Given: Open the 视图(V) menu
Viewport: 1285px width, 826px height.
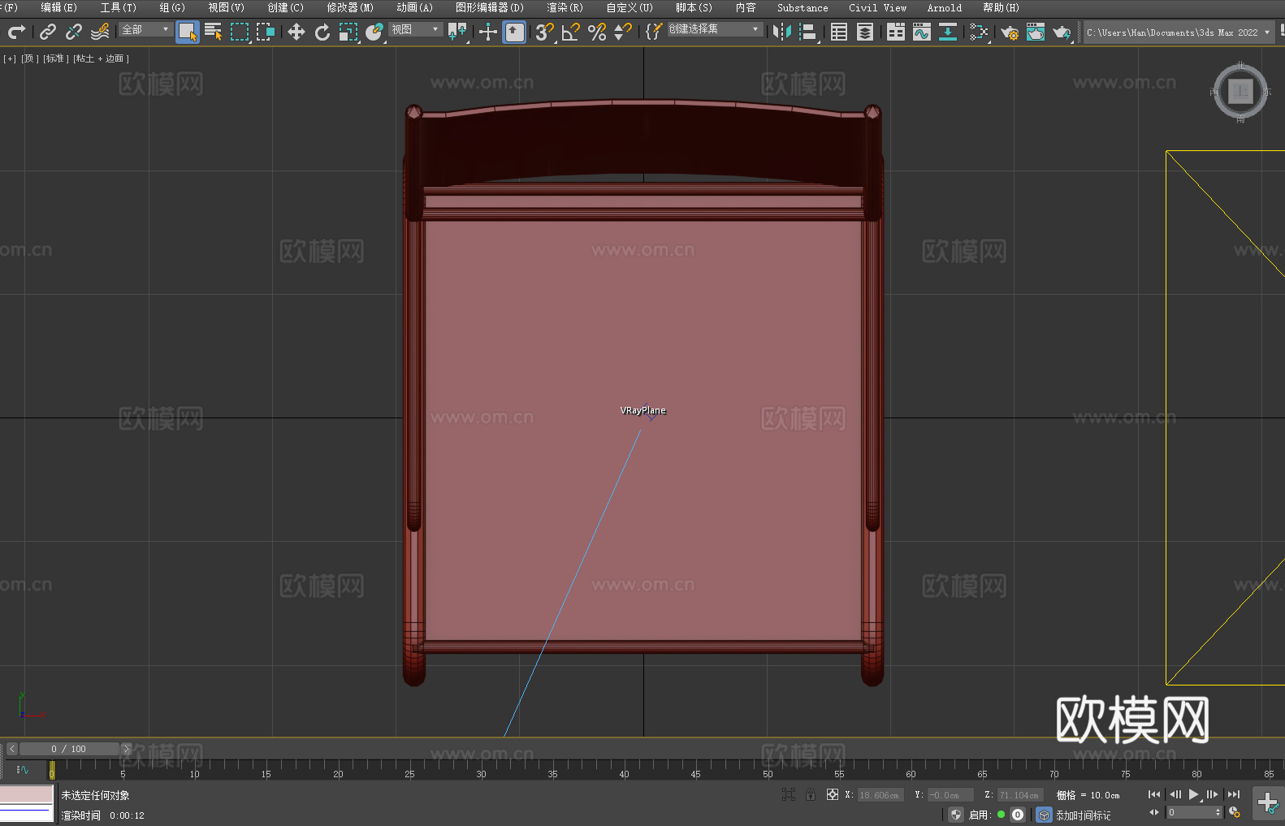Looking at the screenshot, I should click(226, 7).
